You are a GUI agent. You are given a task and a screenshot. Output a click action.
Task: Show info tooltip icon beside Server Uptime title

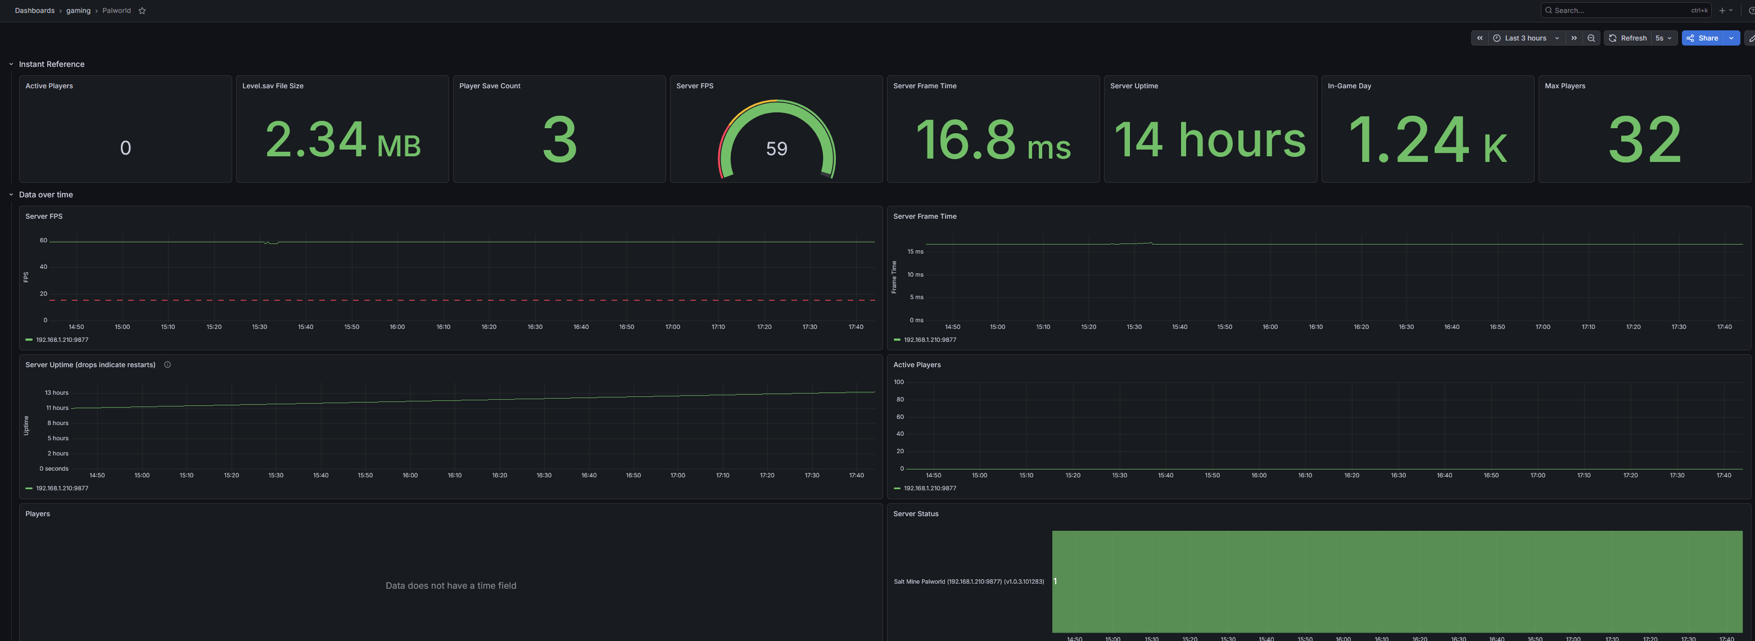click(x=168, y=364)
